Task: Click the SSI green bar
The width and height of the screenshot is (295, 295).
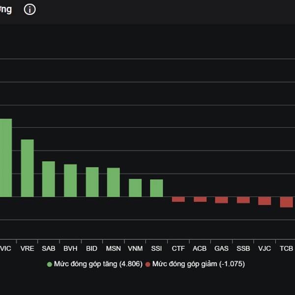Action: (156, 188)
